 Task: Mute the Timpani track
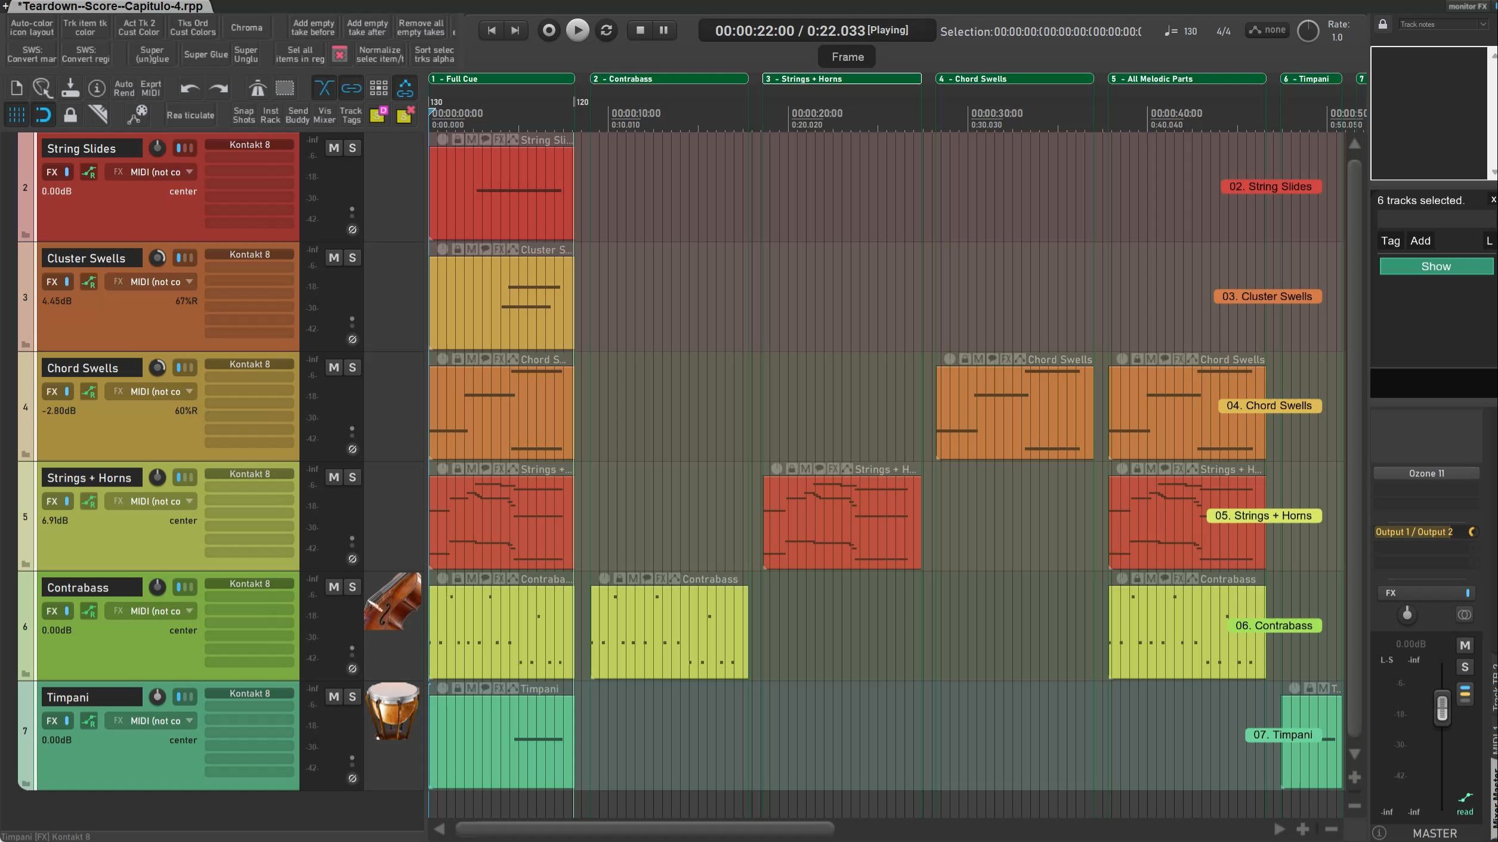[x=334, y=696]
